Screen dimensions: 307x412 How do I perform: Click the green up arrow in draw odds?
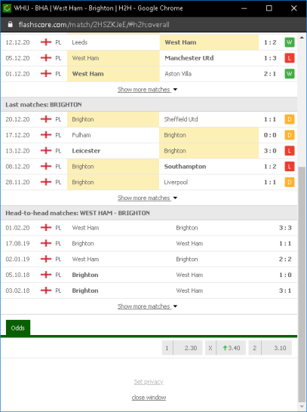tap(225, 348)
